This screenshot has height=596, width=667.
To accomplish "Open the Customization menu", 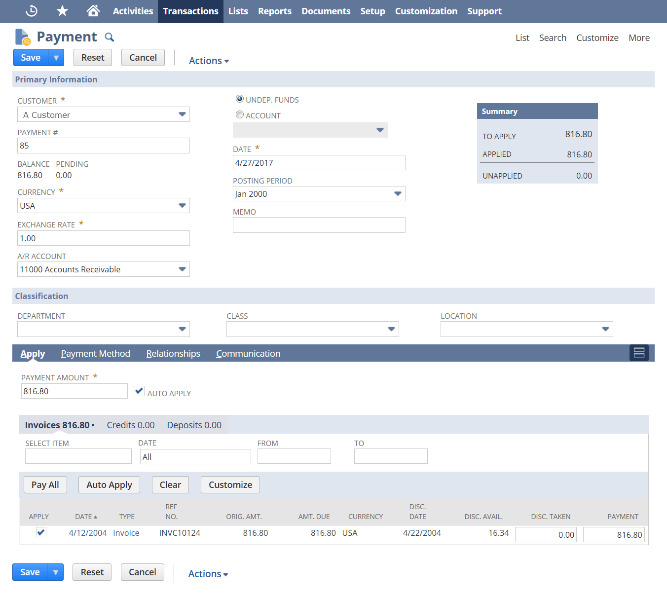I will click(426, 11).
